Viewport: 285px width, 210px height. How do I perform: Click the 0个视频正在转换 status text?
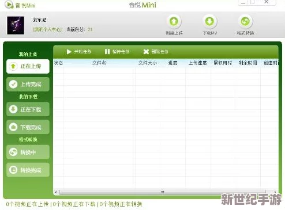121,204
